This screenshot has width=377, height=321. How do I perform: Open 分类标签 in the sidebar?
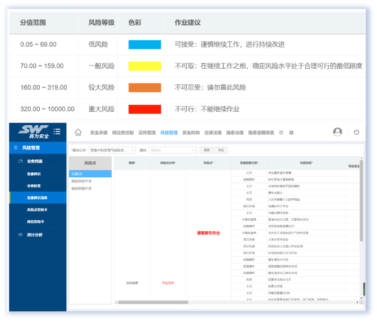[x=33, y=186]
